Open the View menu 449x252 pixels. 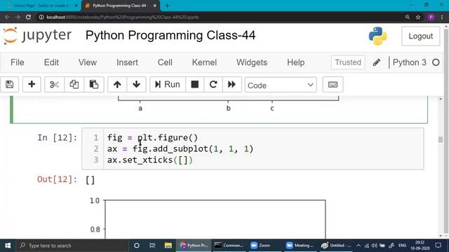[x=88, y=62]
